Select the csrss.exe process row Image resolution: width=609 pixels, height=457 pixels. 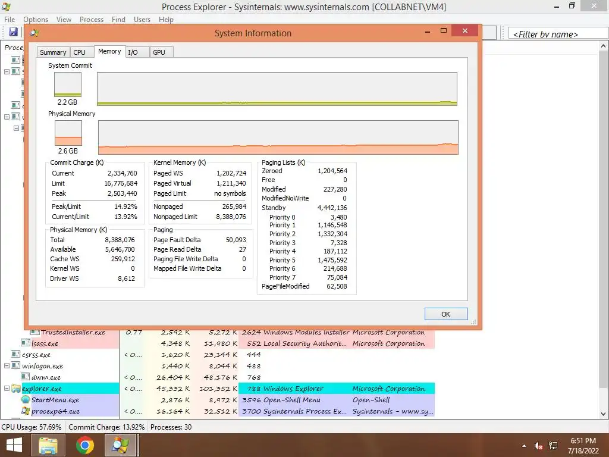tap(218, 355)
